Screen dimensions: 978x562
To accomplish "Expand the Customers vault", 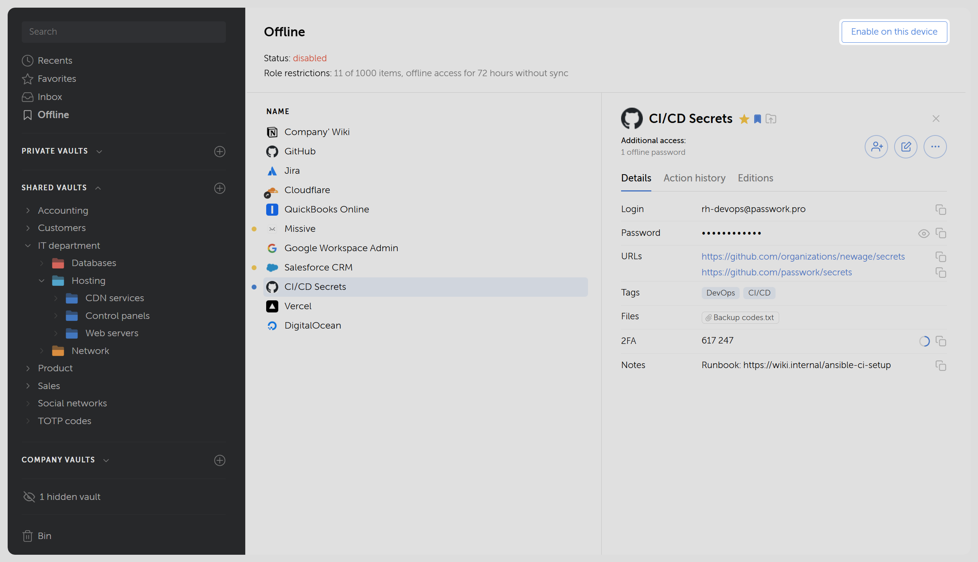I will tap(28, 228).
